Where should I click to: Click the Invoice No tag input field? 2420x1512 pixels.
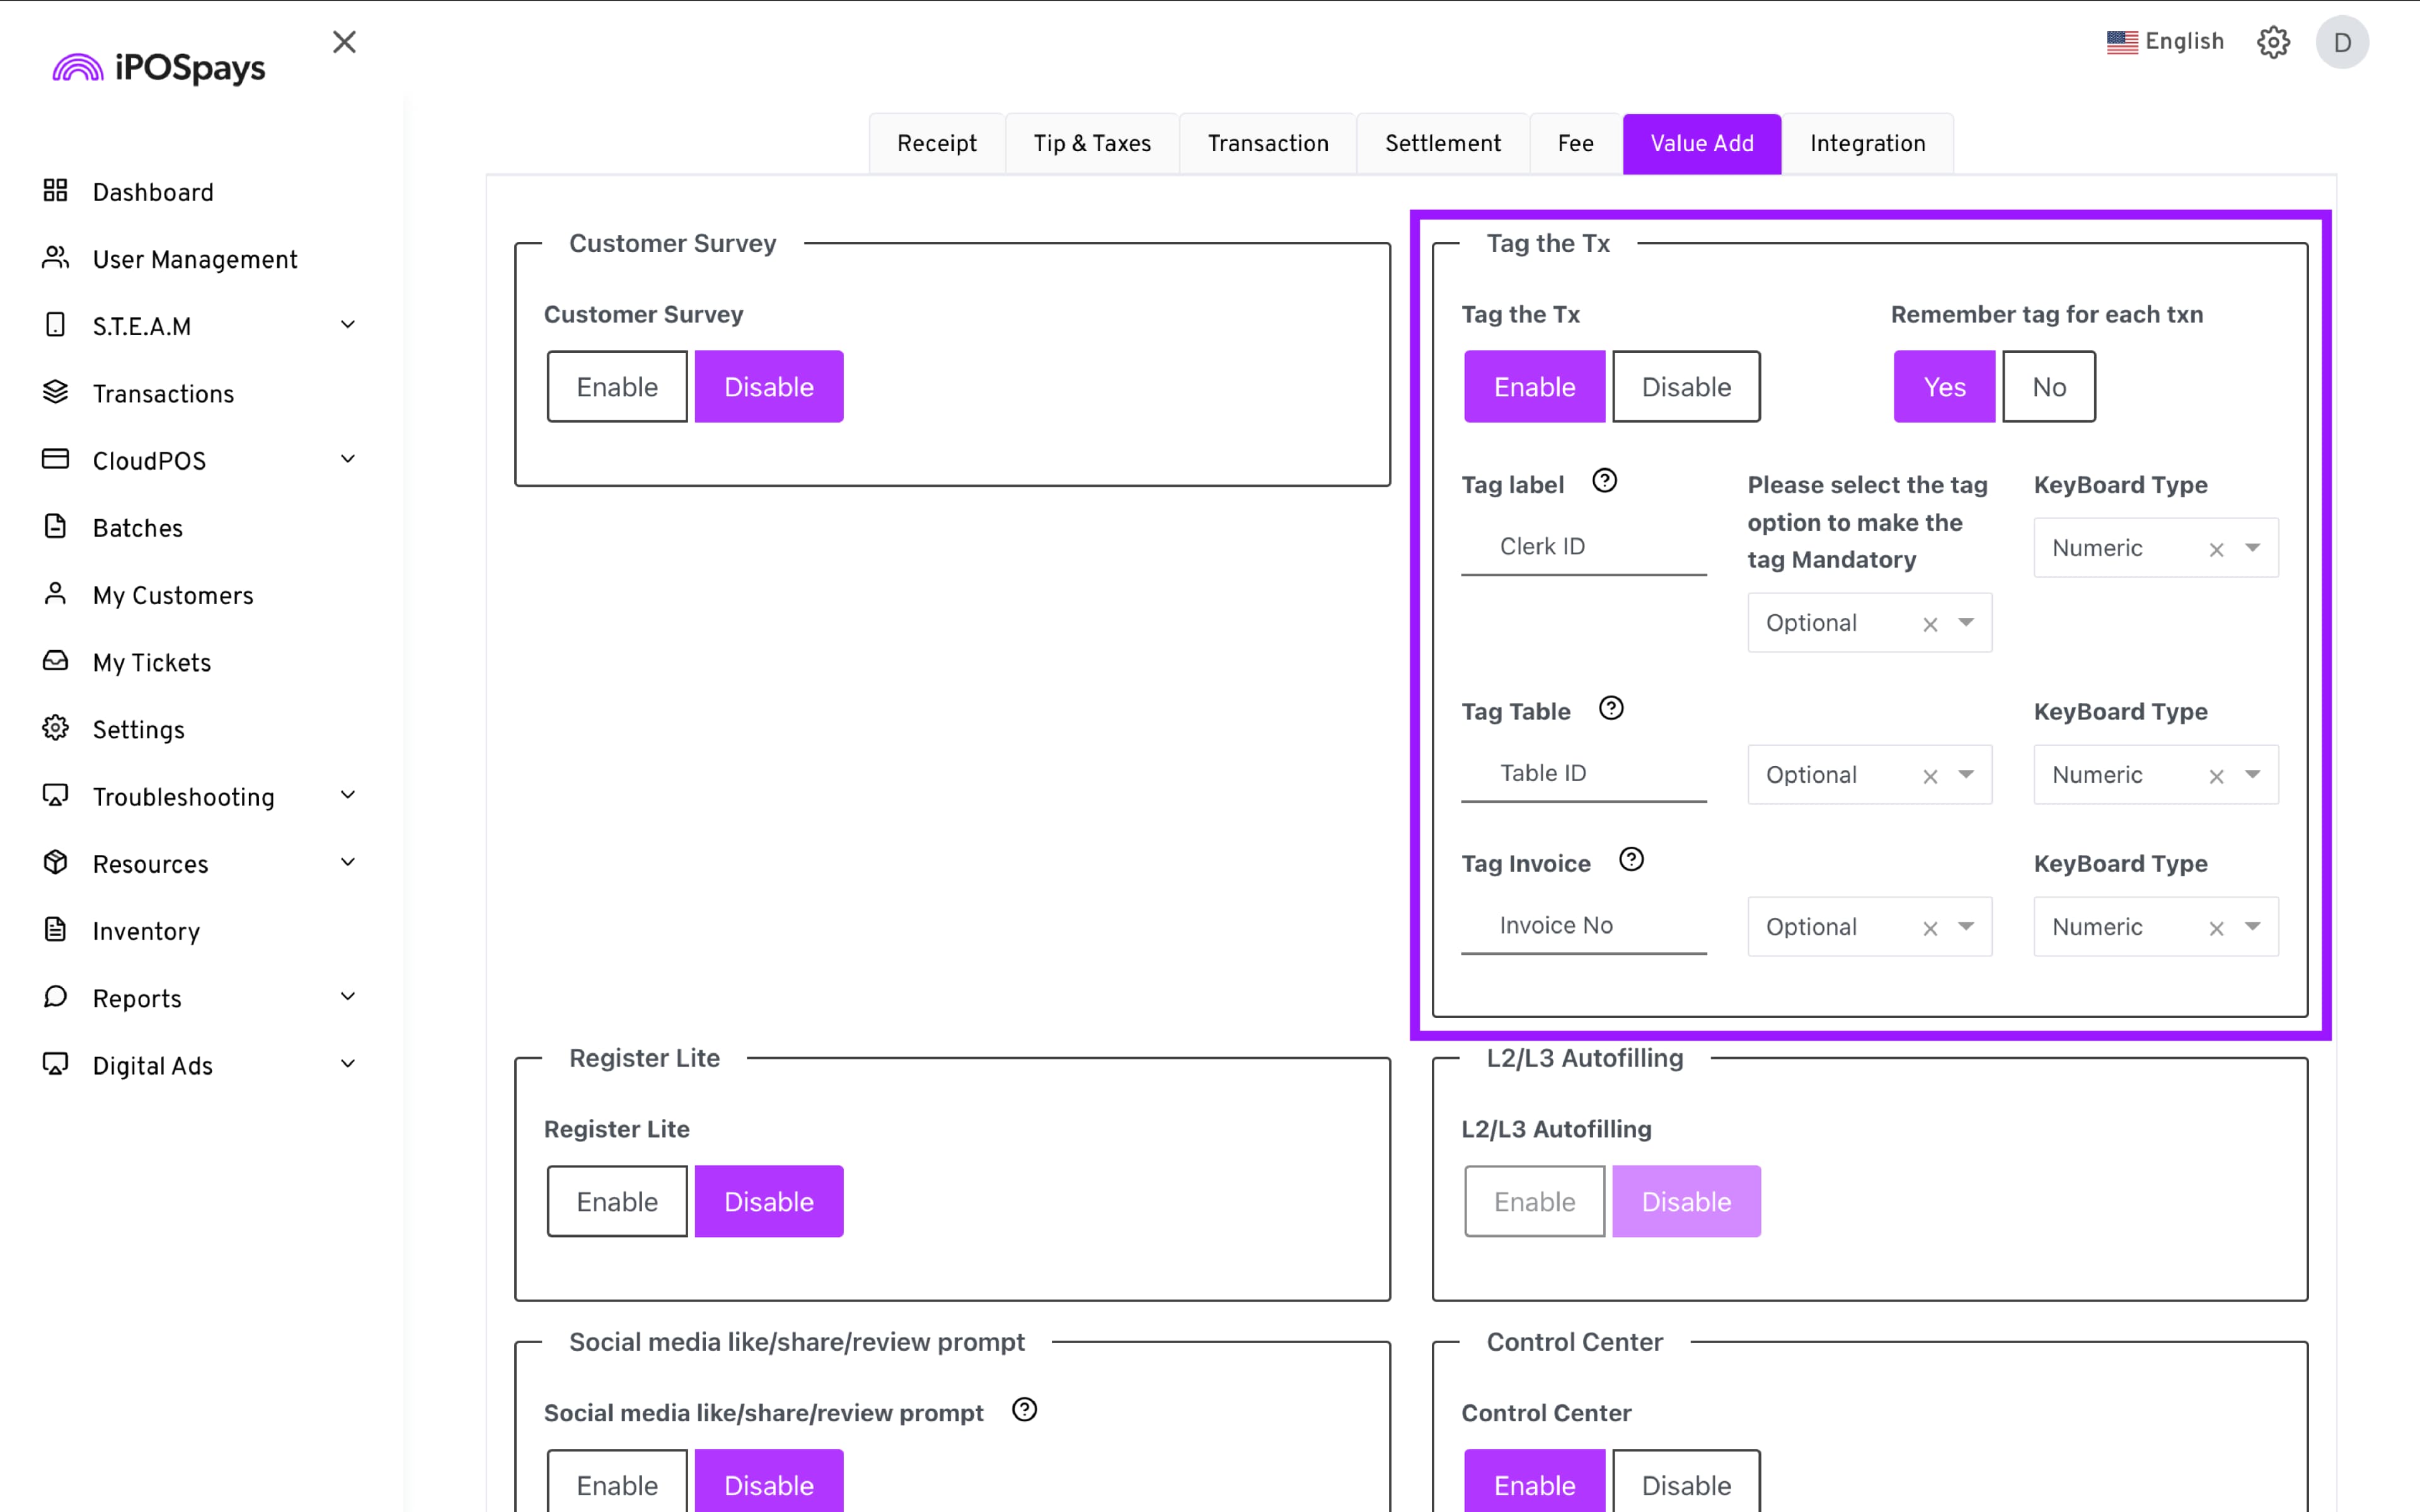(1583, 925)
